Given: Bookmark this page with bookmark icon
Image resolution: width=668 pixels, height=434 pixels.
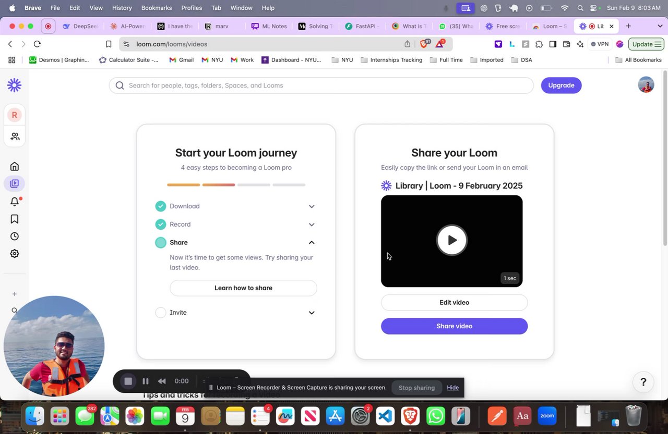Looking at the screenshot, I should [x=109, y=44].
